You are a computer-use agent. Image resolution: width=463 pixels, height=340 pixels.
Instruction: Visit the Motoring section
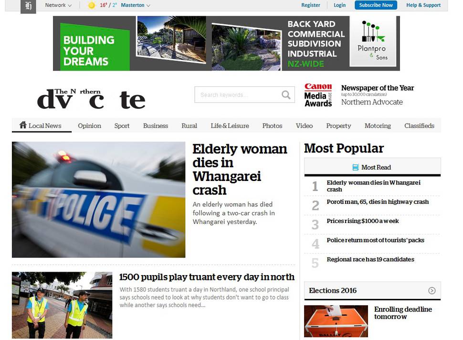[378, 126]
